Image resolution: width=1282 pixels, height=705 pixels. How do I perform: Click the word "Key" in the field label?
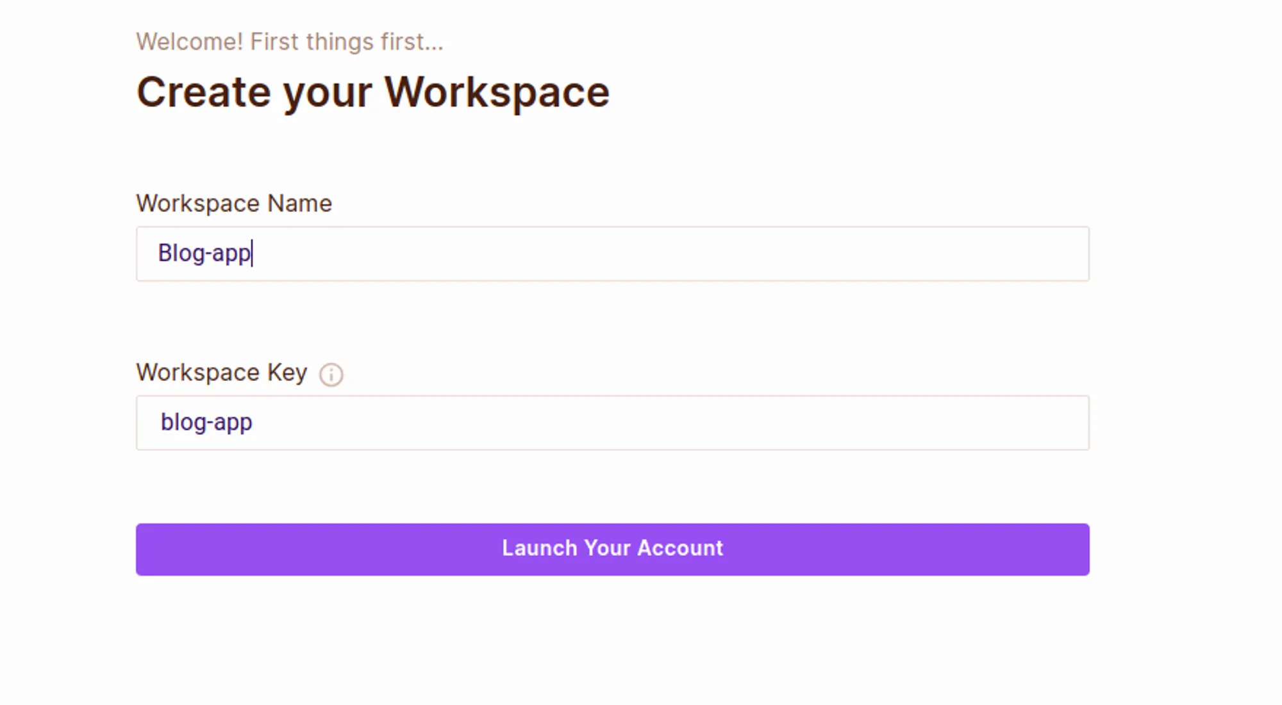[287, 373]
